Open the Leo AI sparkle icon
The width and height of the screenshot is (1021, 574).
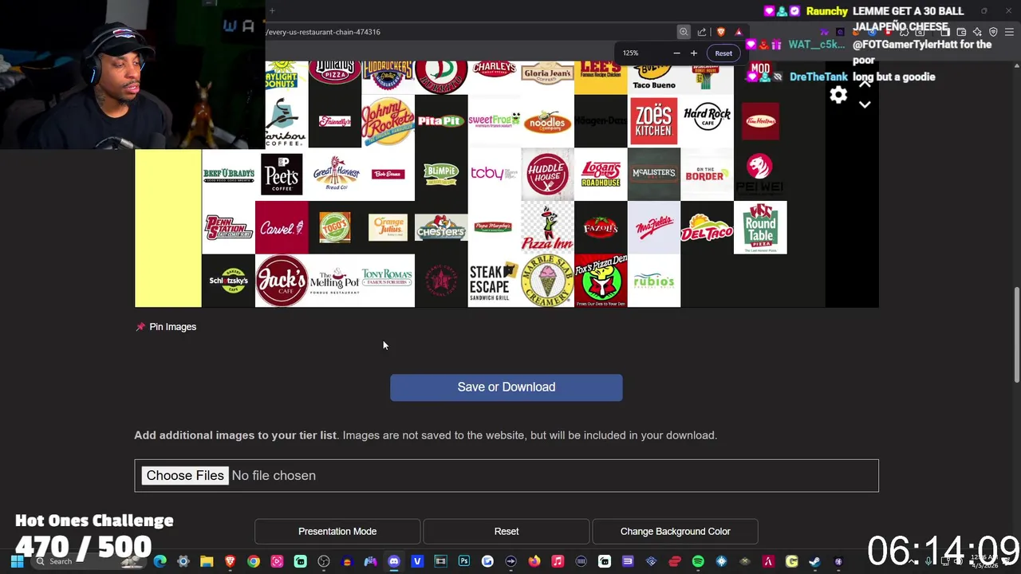[977, 32]
